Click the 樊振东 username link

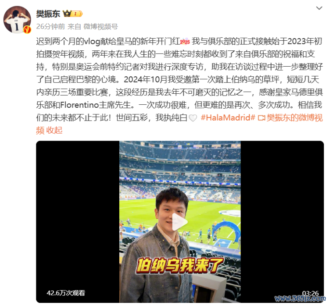coord(48,14)
